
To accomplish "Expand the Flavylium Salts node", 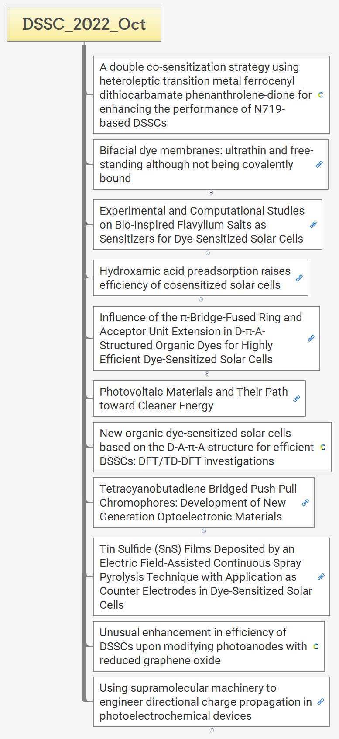I will 208,253.
